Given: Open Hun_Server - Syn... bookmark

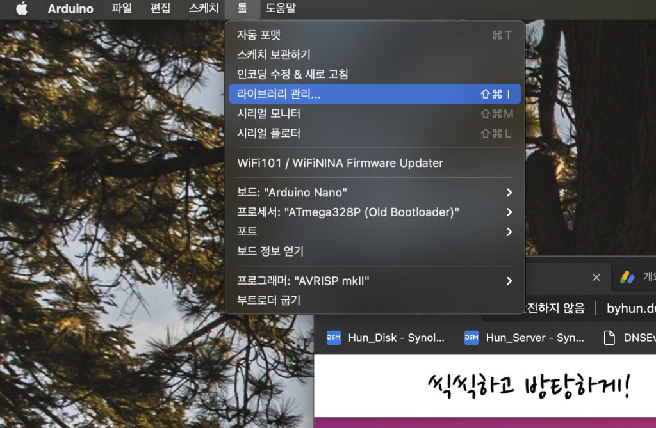Looking at the screenshot, I should click(524, 338).
